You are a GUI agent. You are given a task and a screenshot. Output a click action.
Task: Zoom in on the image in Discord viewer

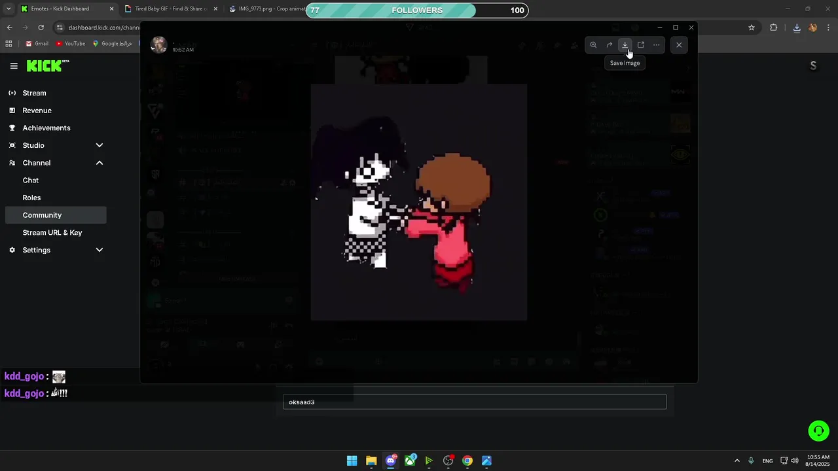click(x=593, y=45)
